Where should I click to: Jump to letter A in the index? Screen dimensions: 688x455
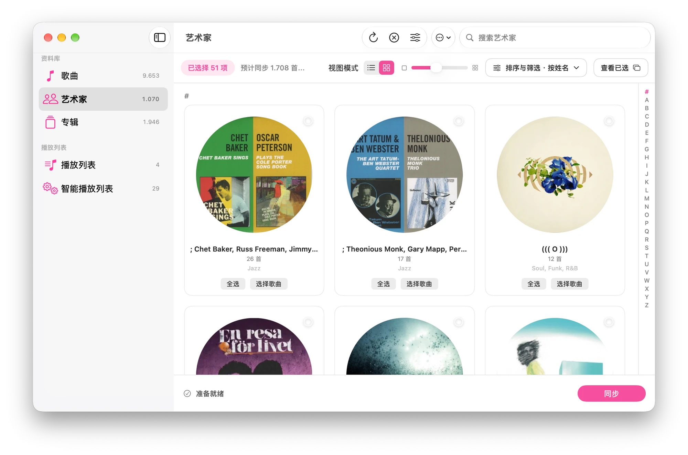tap(647, 100)
